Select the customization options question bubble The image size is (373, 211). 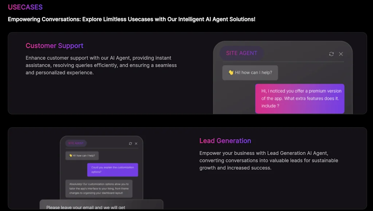point(113,169)
